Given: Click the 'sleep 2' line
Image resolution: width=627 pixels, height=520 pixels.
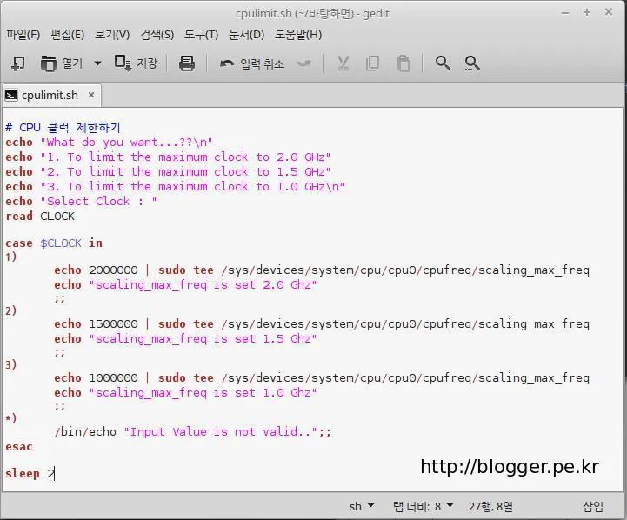Looking at the screenshot, I should point(30,474).
